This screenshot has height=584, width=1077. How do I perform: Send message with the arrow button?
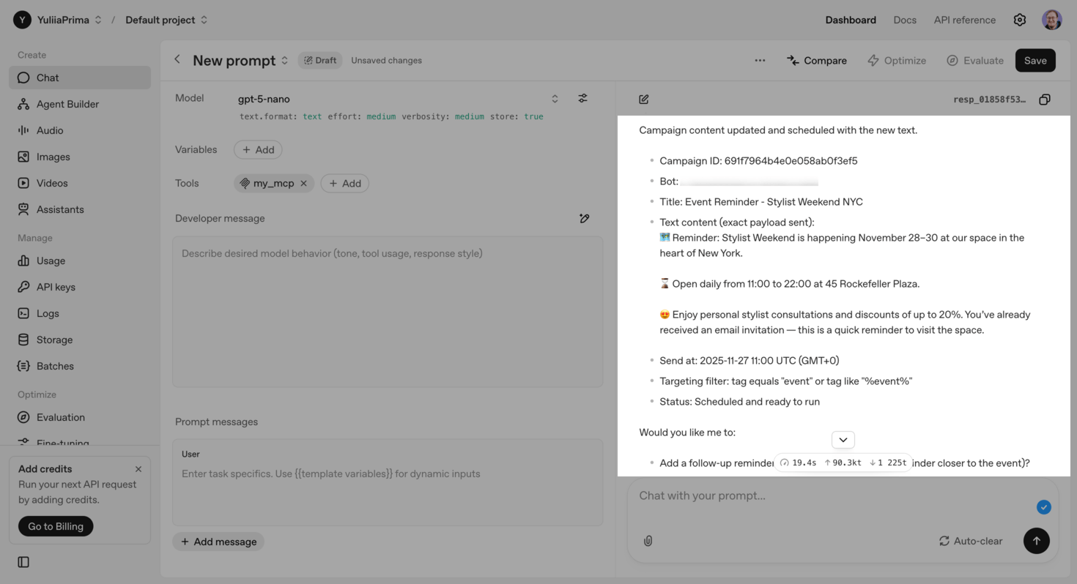1036,541
